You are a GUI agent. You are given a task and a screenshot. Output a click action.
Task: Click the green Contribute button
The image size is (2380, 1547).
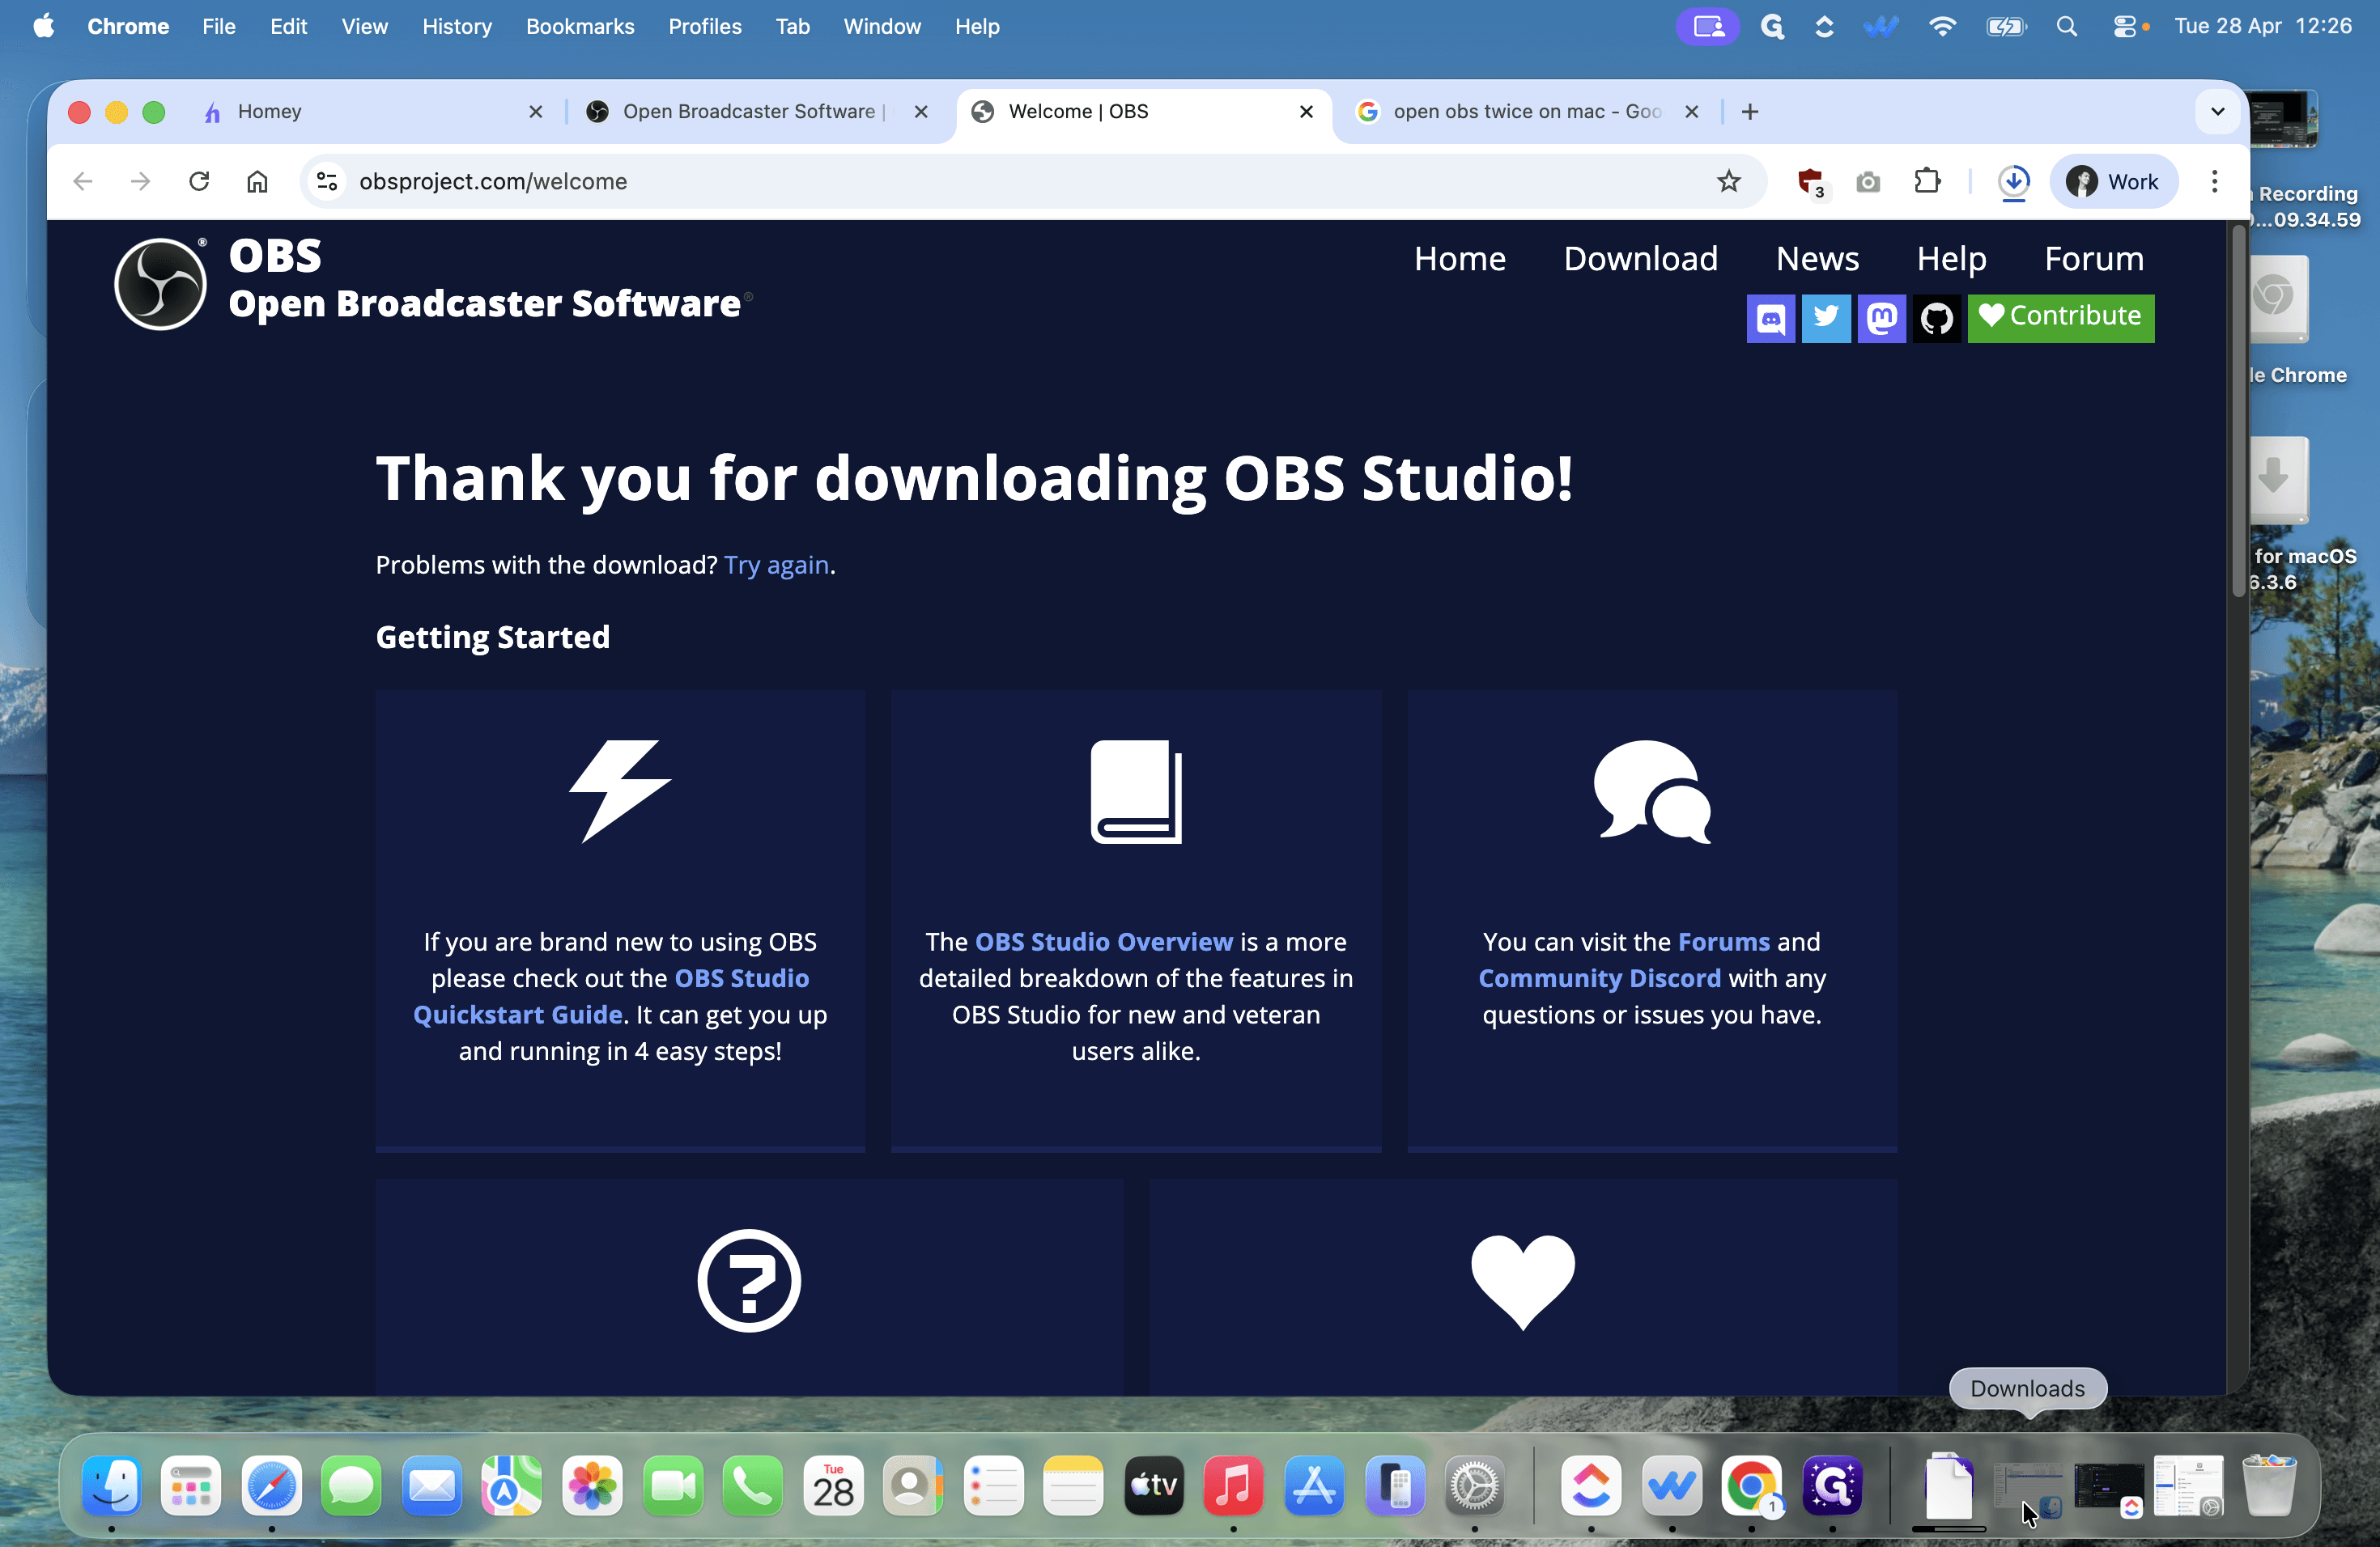click(2060, 318)
